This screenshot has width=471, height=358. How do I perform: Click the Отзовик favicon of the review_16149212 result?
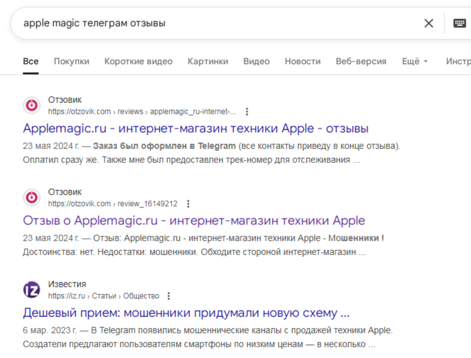(32, 198)
